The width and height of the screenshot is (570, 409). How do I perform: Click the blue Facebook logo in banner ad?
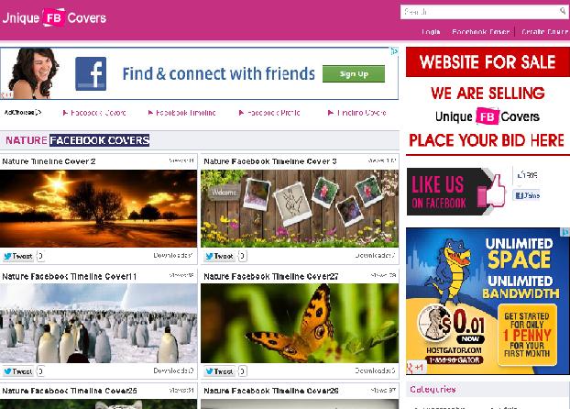coord(91,73)
